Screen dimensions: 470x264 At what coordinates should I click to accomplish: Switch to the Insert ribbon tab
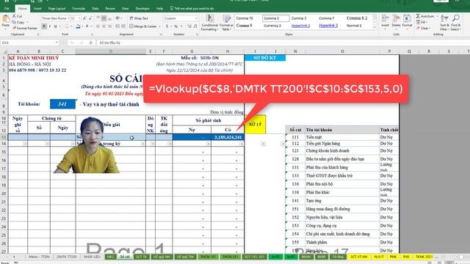(37, 9)
